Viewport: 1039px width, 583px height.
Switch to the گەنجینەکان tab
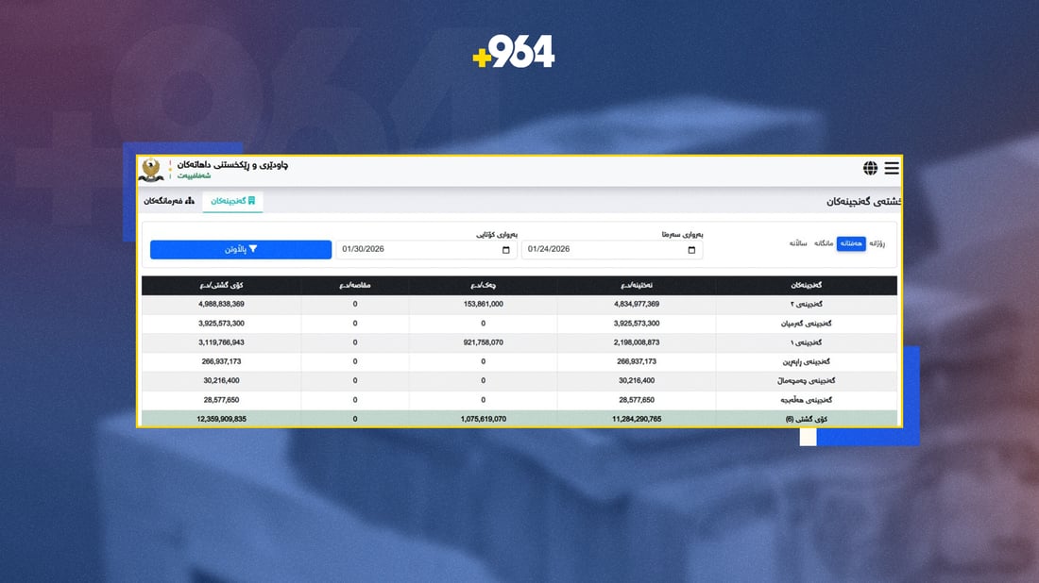pos(232,201)
